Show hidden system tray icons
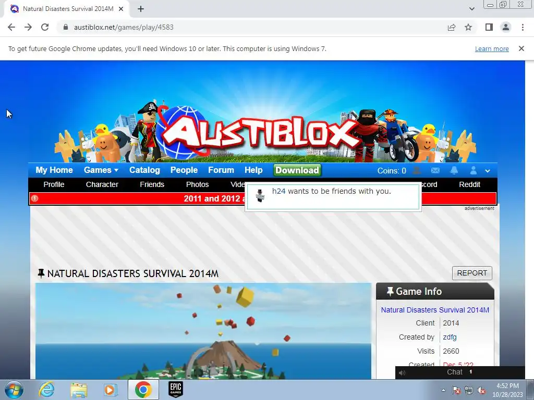 point(443,390)
